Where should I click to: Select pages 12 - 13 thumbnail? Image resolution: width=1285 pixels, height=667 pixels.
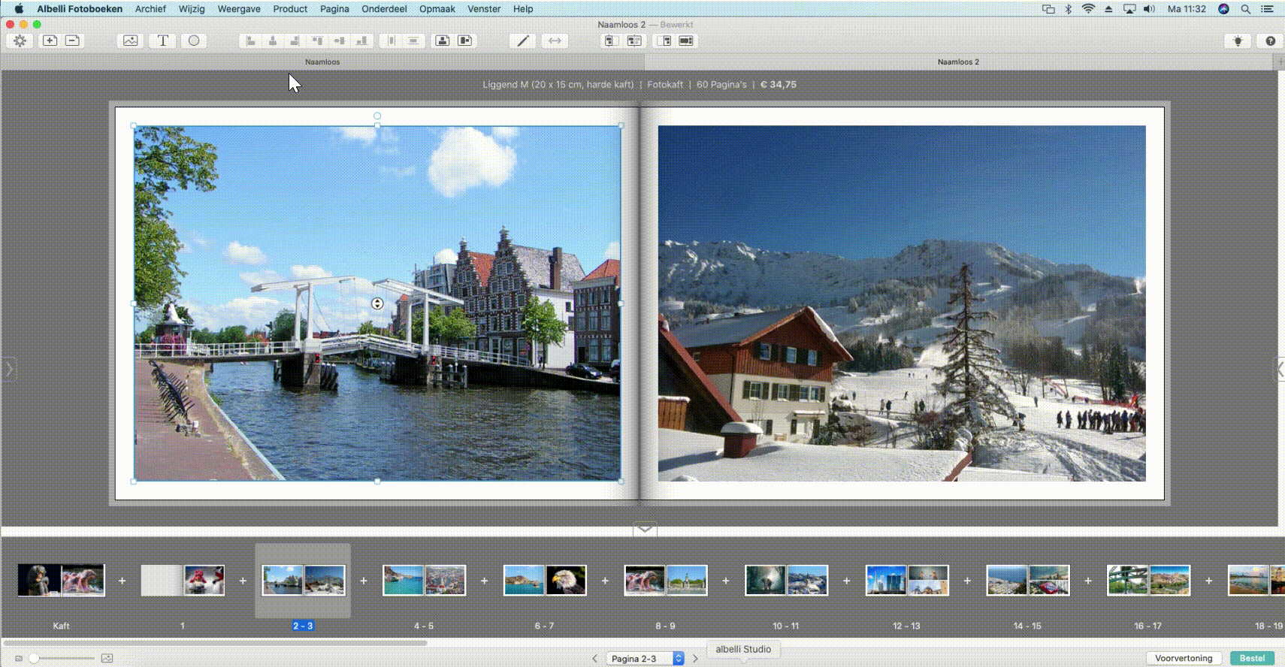click(x=907, y=581)
